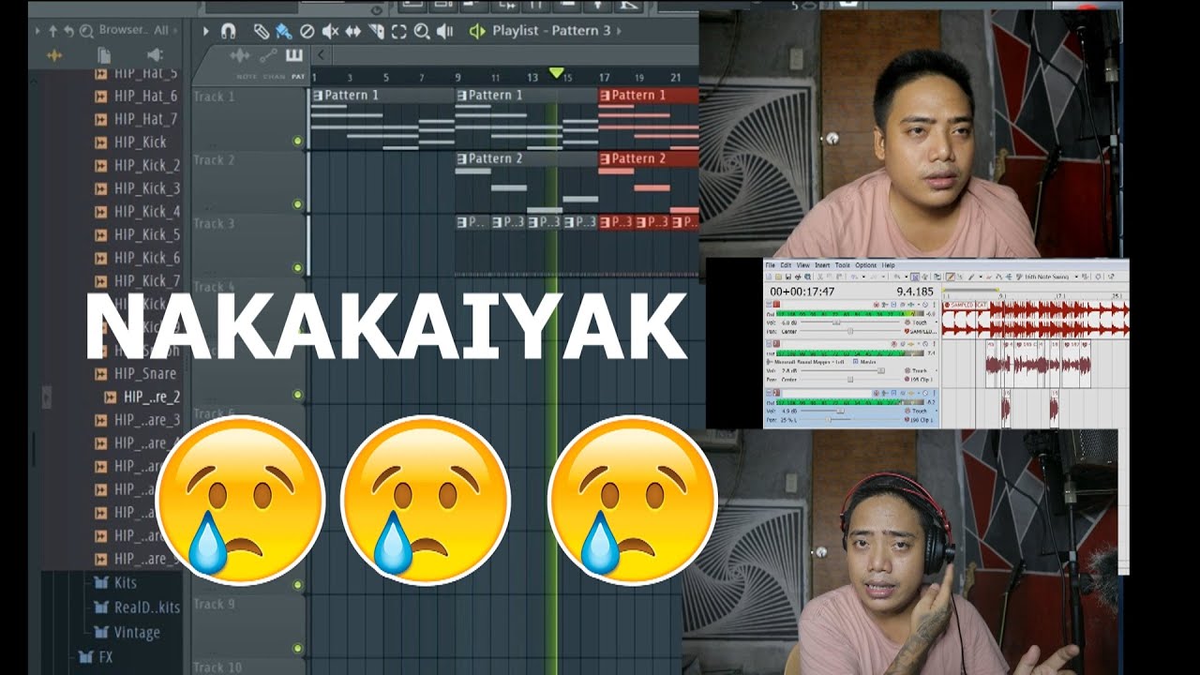Open the Insert menu in Cakewalk

[822, 265]
